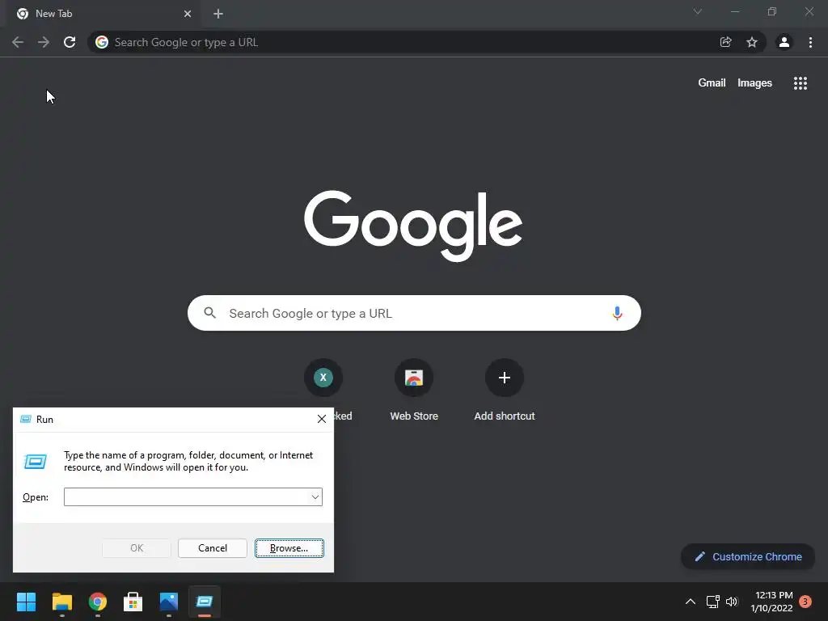
Task: Open volume control tray icon
Action: tap(731, 602)
